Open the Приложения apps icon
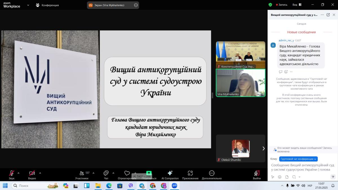 [x=190, y=175]
